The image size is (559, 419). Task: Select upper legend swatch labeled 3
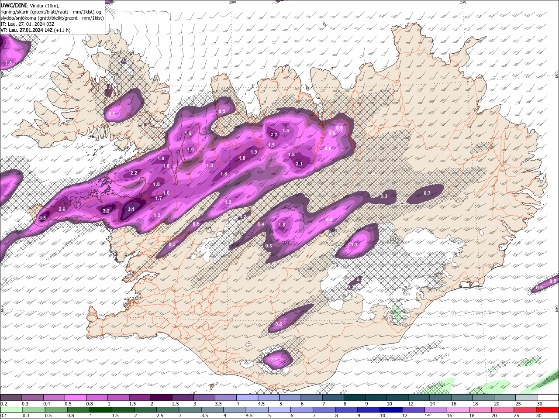204,398
